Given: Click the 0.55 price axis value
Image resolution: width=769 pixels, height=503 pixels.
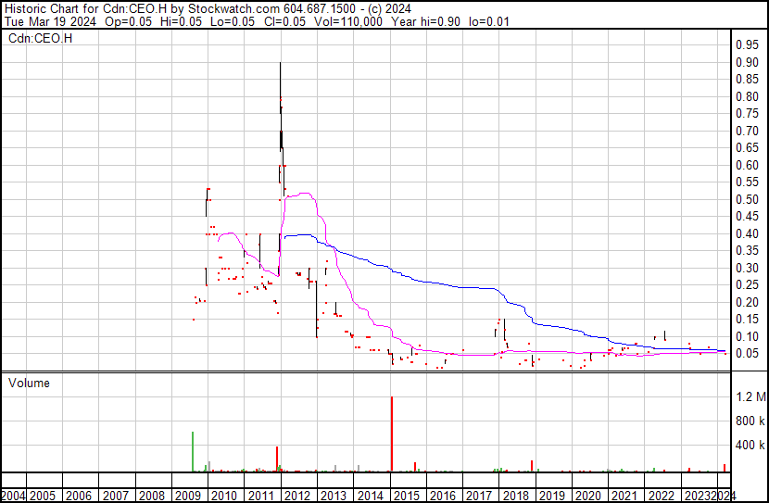Looking at the screenshot, I should coord(748,182).
